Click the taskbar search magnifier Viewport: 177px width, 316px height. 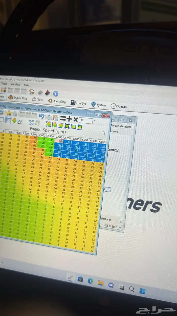131,289
